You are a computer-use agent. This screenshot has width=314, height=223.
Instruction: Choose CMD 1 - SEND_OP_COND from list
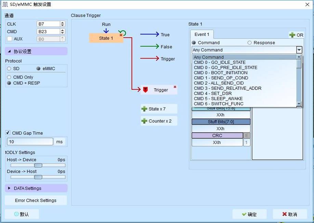pyautogui.click(x=221, y=78)
